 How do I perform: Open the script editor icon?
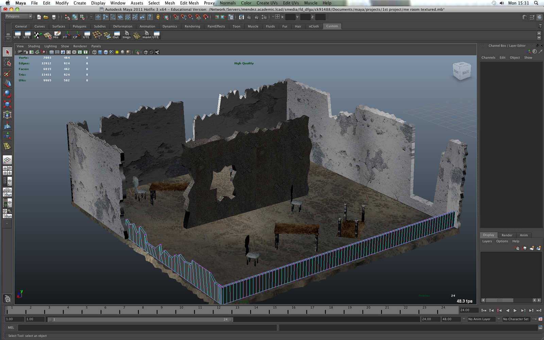click(x=540, y=328)
